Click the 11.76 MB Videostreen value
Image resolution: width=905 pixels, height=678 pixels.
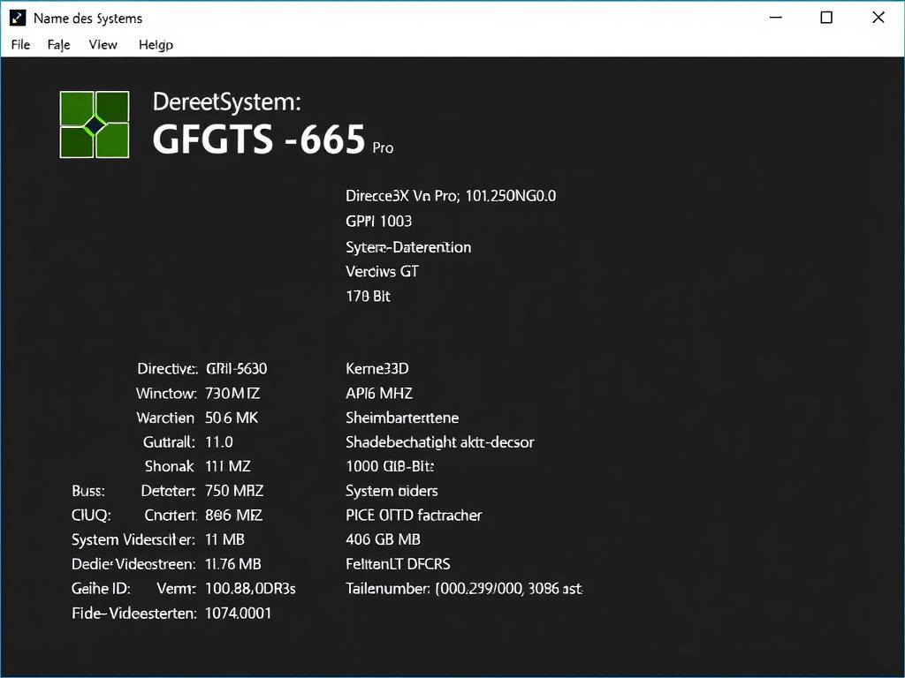point(233,564)
